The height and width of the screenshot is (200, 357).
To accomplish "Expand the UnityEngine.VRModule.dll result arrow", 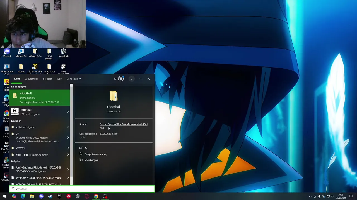I will pos(68,169).
